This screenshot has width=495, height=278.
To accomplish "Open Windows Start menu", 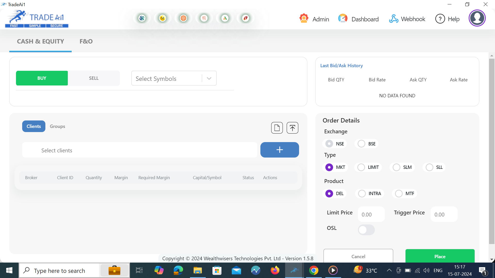I will click(x=9, y=270).
